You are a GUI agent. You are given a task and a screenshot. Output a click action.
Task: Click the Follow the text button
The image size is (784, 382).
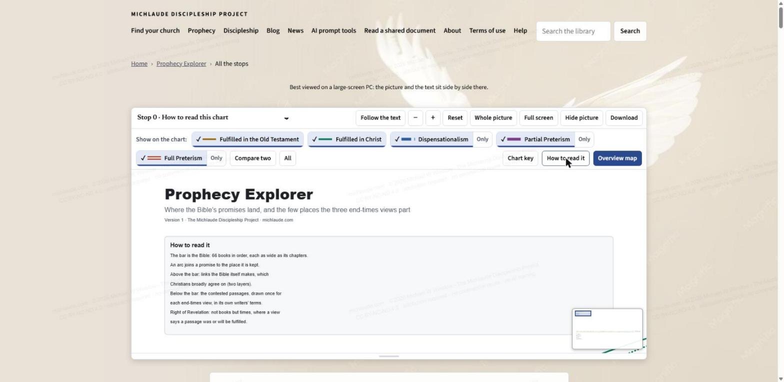pos(380,118)
